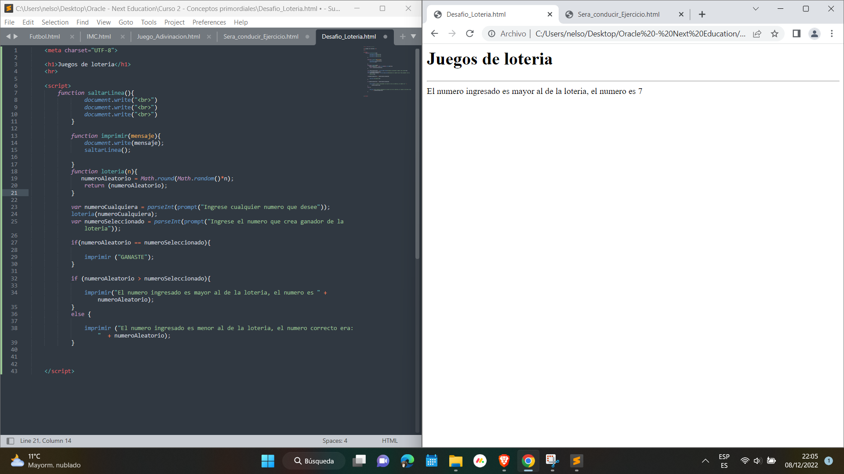Open Chrome profile avatar menu
The width and height of the screenshot is (844, 474).
pos(814,34)
